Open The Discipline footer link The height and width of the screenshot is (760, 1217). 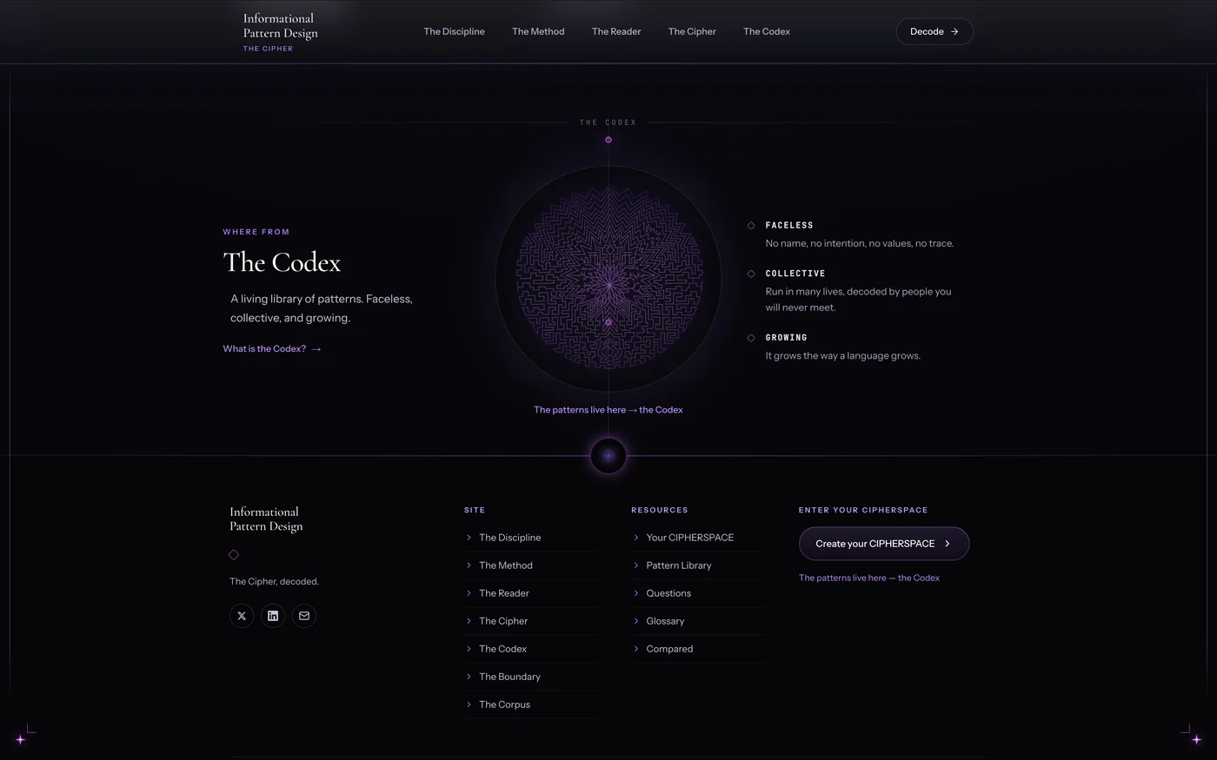click(509, 538)
